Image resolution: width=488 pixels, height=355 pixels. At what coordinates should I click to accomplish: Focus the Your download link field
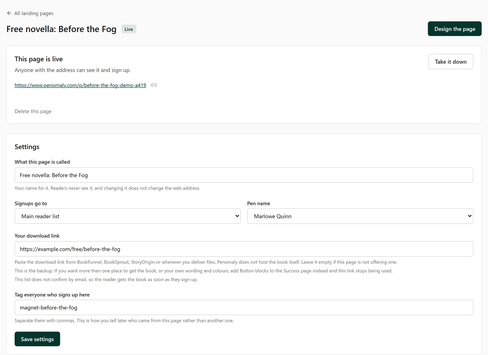click(244, 249)
